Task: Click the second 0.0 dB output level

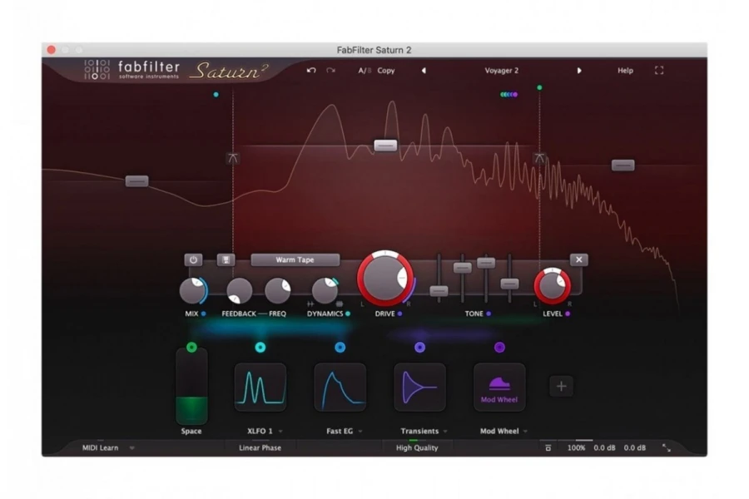Action: coord(635,448)
